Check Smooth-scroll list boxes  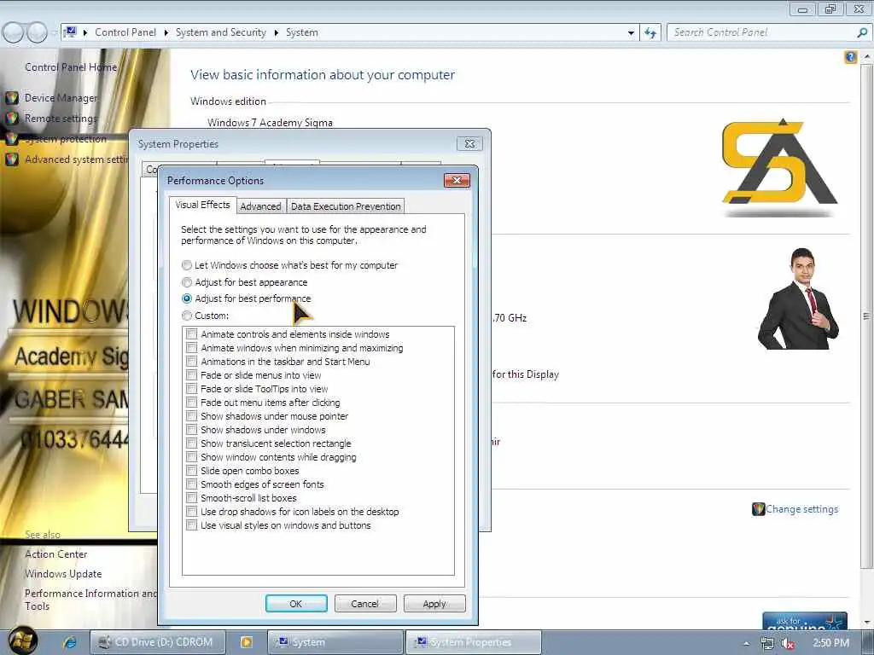point(192,498)
